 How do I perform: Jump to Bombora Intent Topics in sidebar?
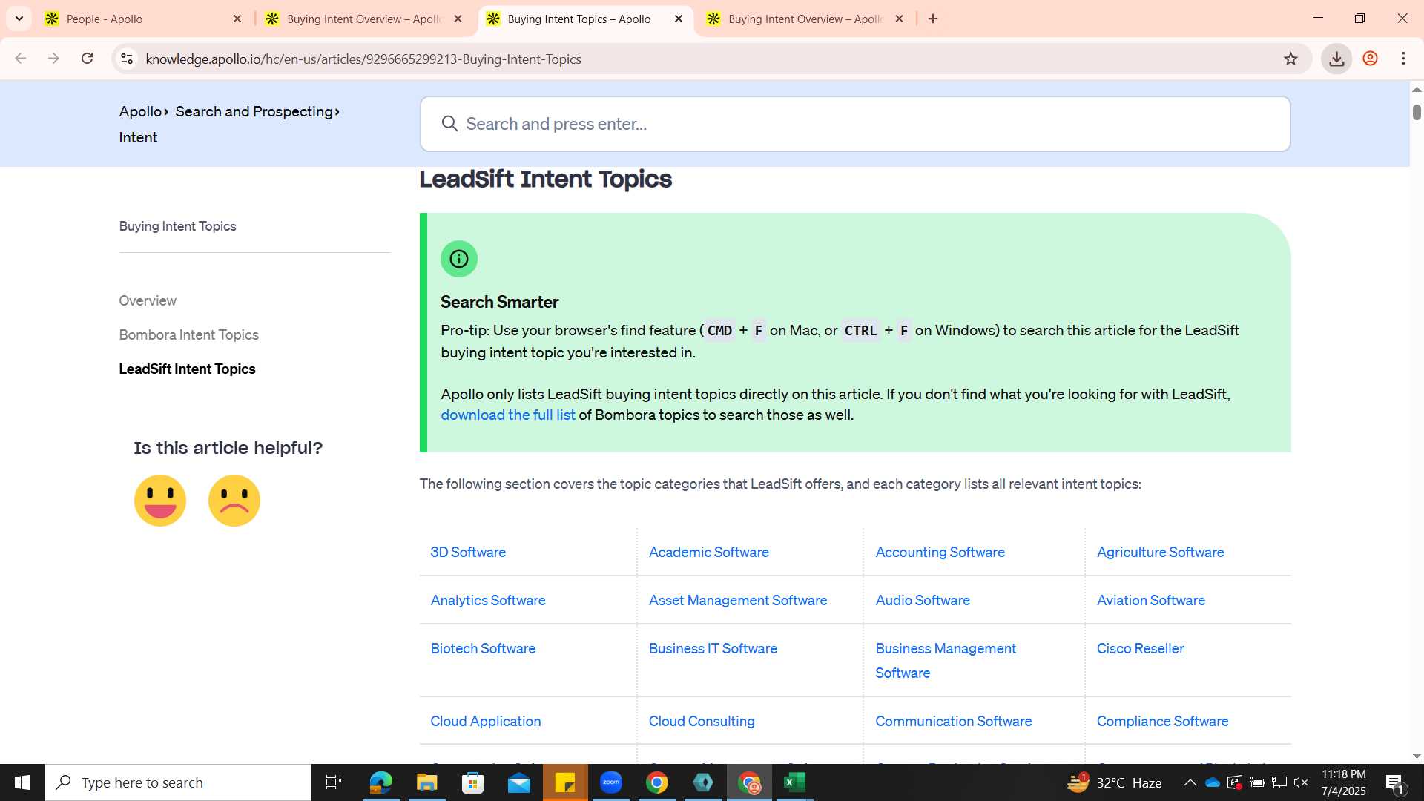[x=188, y=334]
